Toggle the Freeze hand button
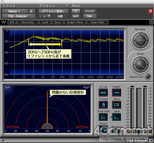This screenshot has width=154, height=143. coord(103,105)
